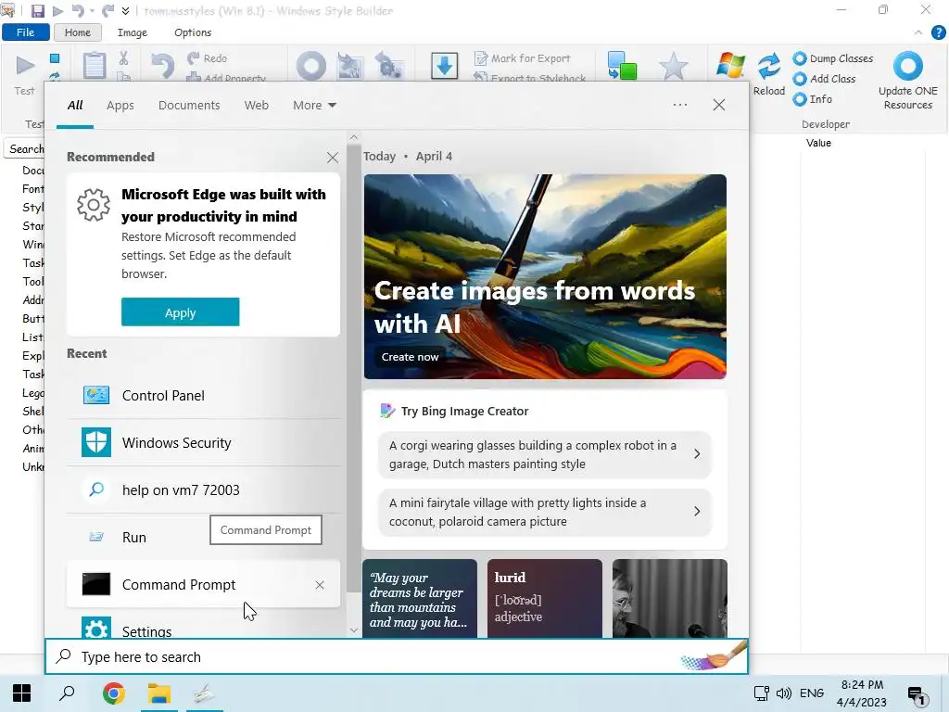Screen dimensions: 949x712
Task: Click Update ONE Resources button
Action: coord(908,82)
